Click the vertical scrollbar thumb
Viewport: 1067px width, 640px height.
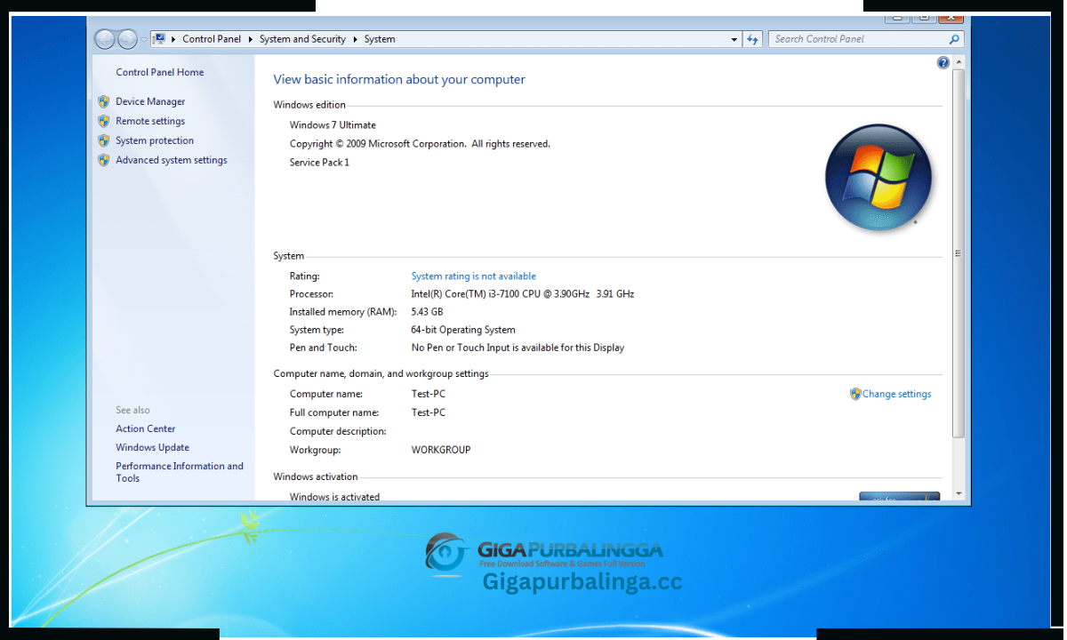[x=959, y=253]
